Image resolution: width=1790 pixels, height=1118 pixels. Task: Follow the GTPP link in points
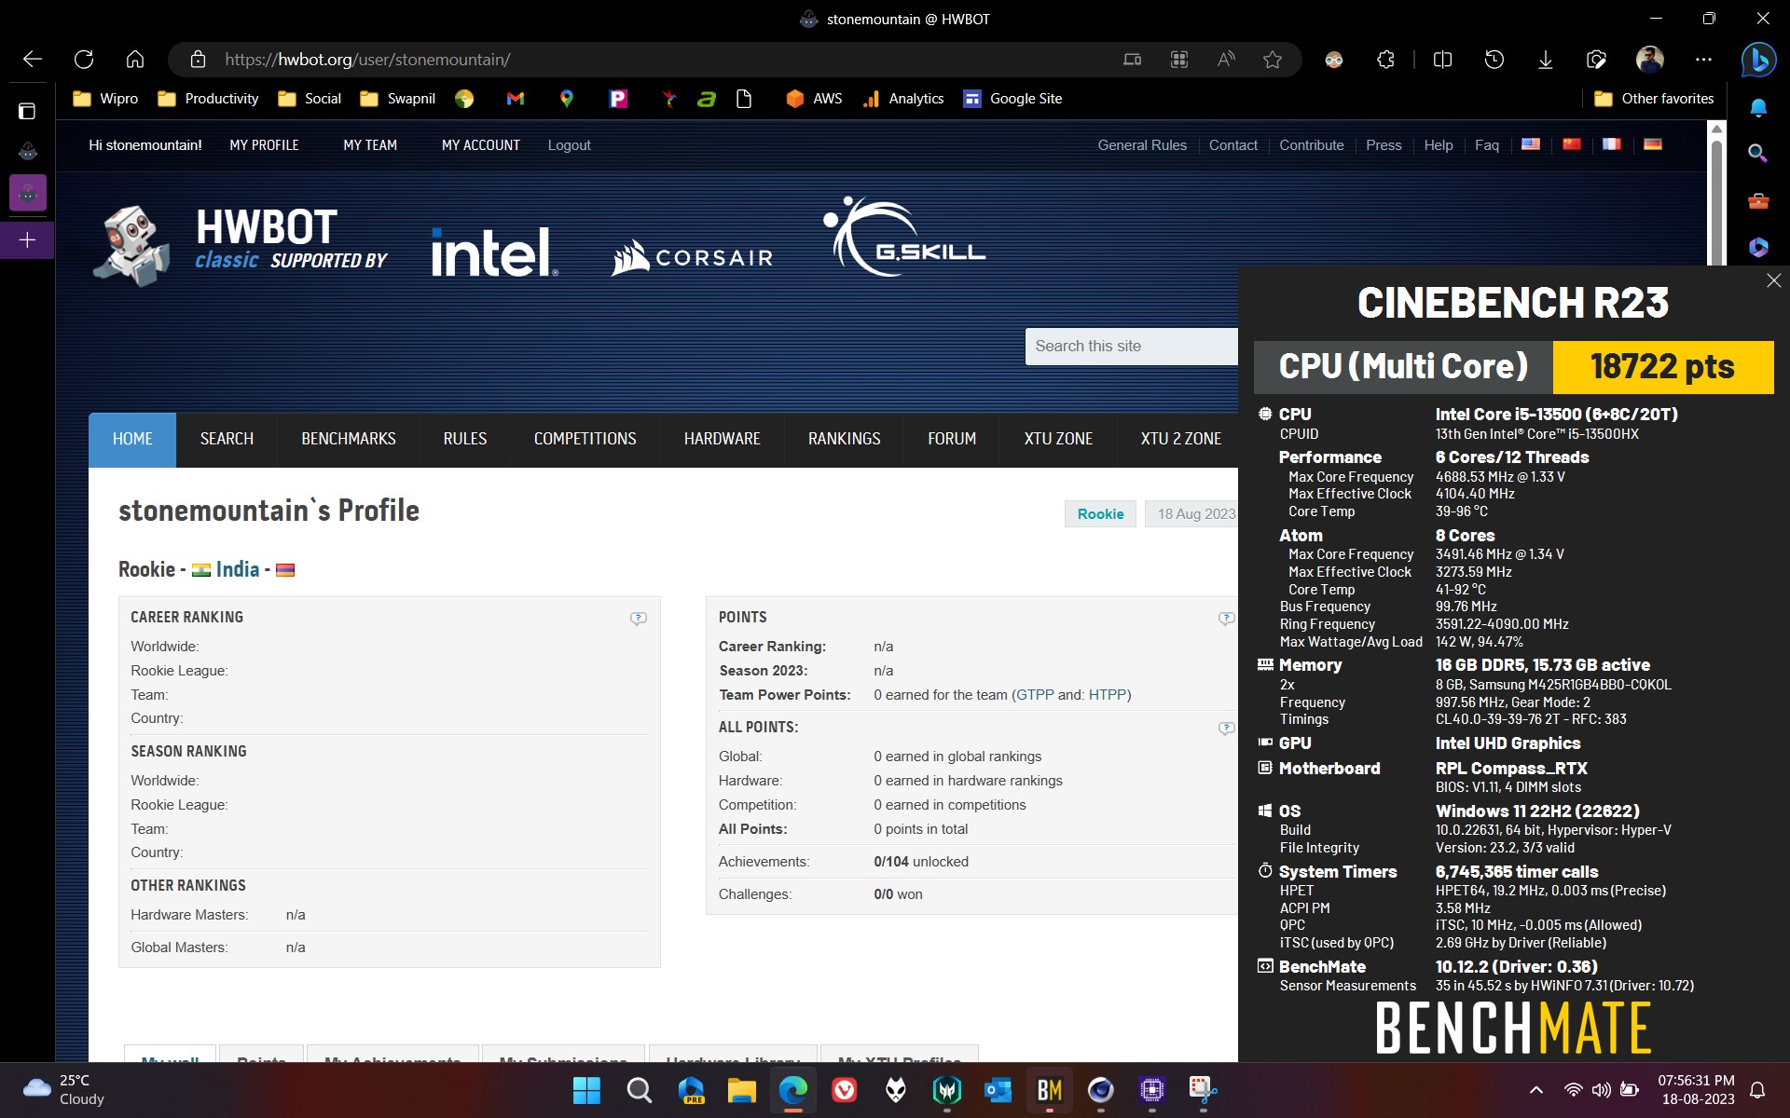(1035, 695)
